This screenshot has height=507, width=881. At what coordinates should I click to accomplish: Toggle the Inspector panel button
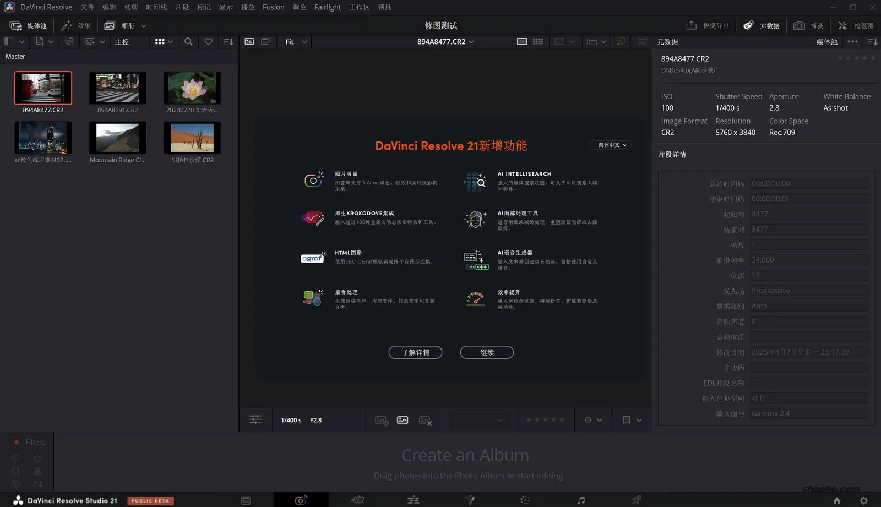(x=856, y=25)
